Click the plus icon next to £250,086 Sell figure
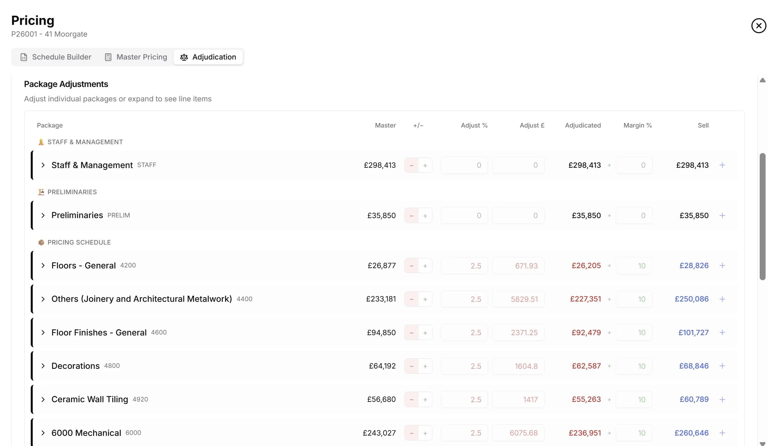The width and height of the screenshot is (779, 446). click(x=722, y=299)
